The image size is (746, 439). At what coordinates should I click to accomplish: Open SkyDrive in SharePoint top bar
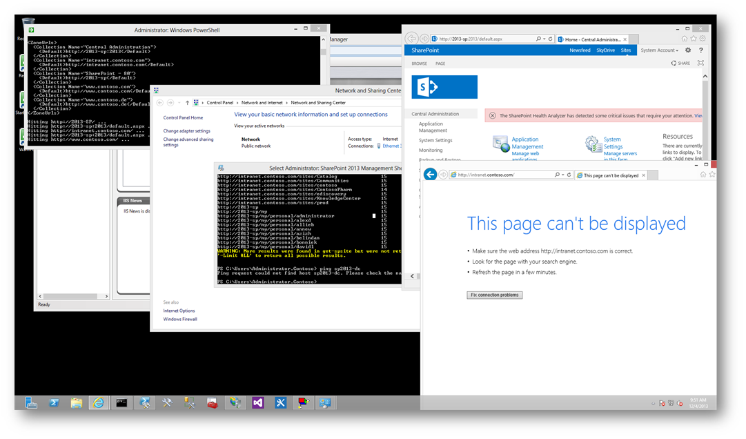coord(606,50)
